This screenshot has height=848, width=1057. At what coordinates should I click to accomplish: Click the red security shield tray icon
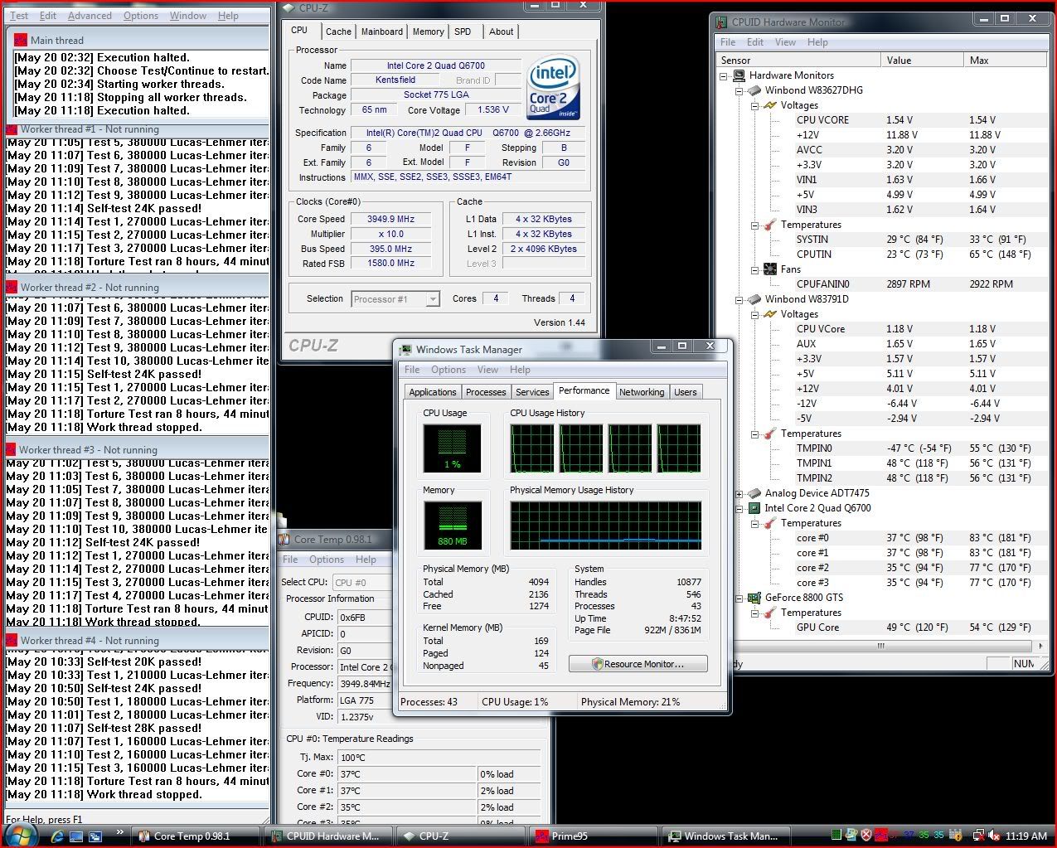click(x=866, y=836)
